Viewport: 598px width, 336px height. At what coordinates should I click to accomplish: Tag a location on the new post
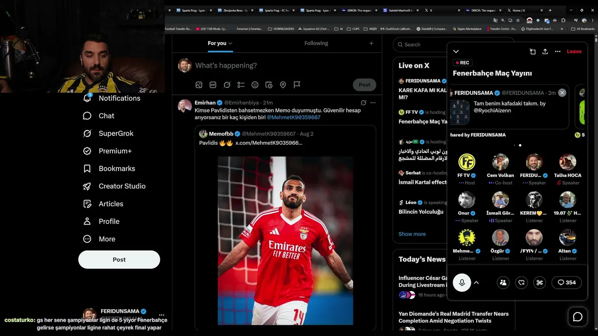click(283, 85)
